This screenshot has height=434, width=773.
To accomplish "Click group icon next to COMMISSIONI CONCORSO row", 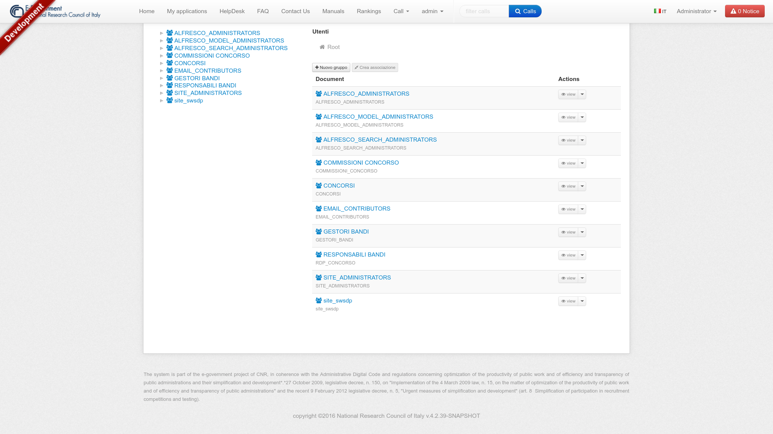I will click(x=319, y=163).
